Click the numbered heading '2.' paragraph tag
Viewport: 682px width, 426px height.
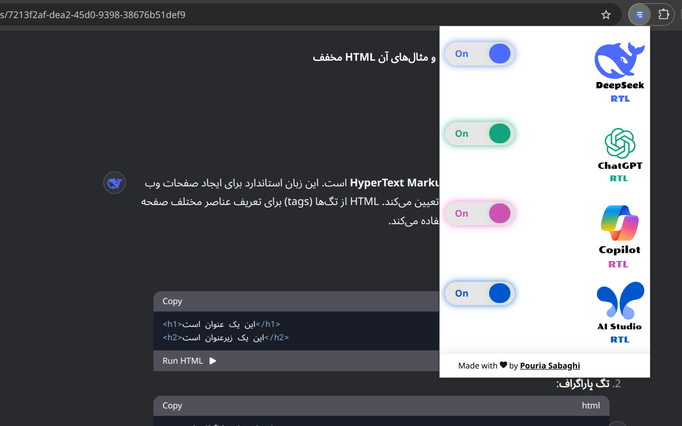589,383
